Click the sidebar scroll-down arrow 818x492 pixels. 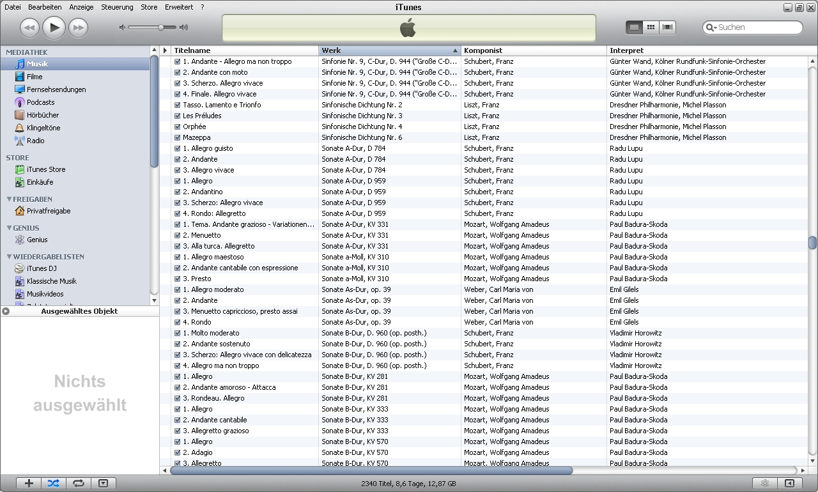coord(154,300)
